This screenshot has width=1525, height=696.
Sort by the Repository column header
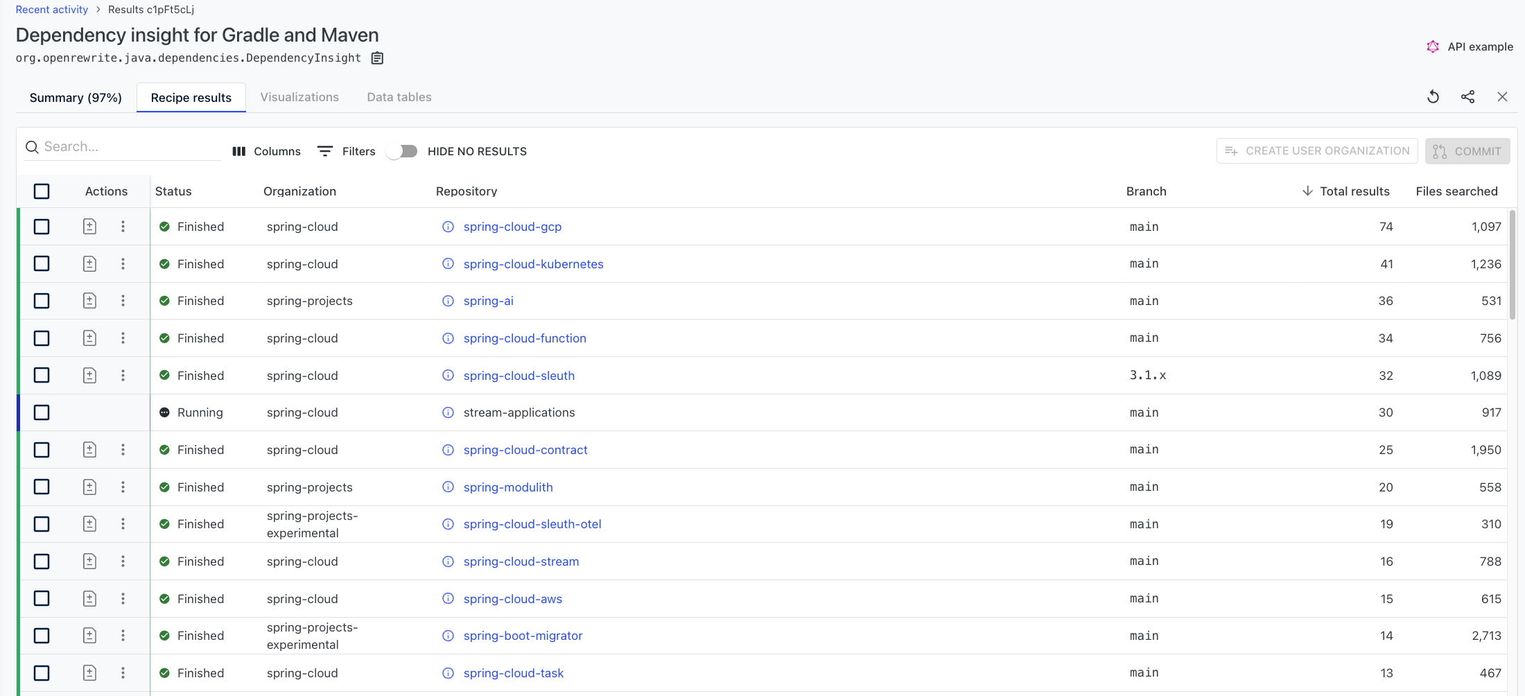coord(467,191)
